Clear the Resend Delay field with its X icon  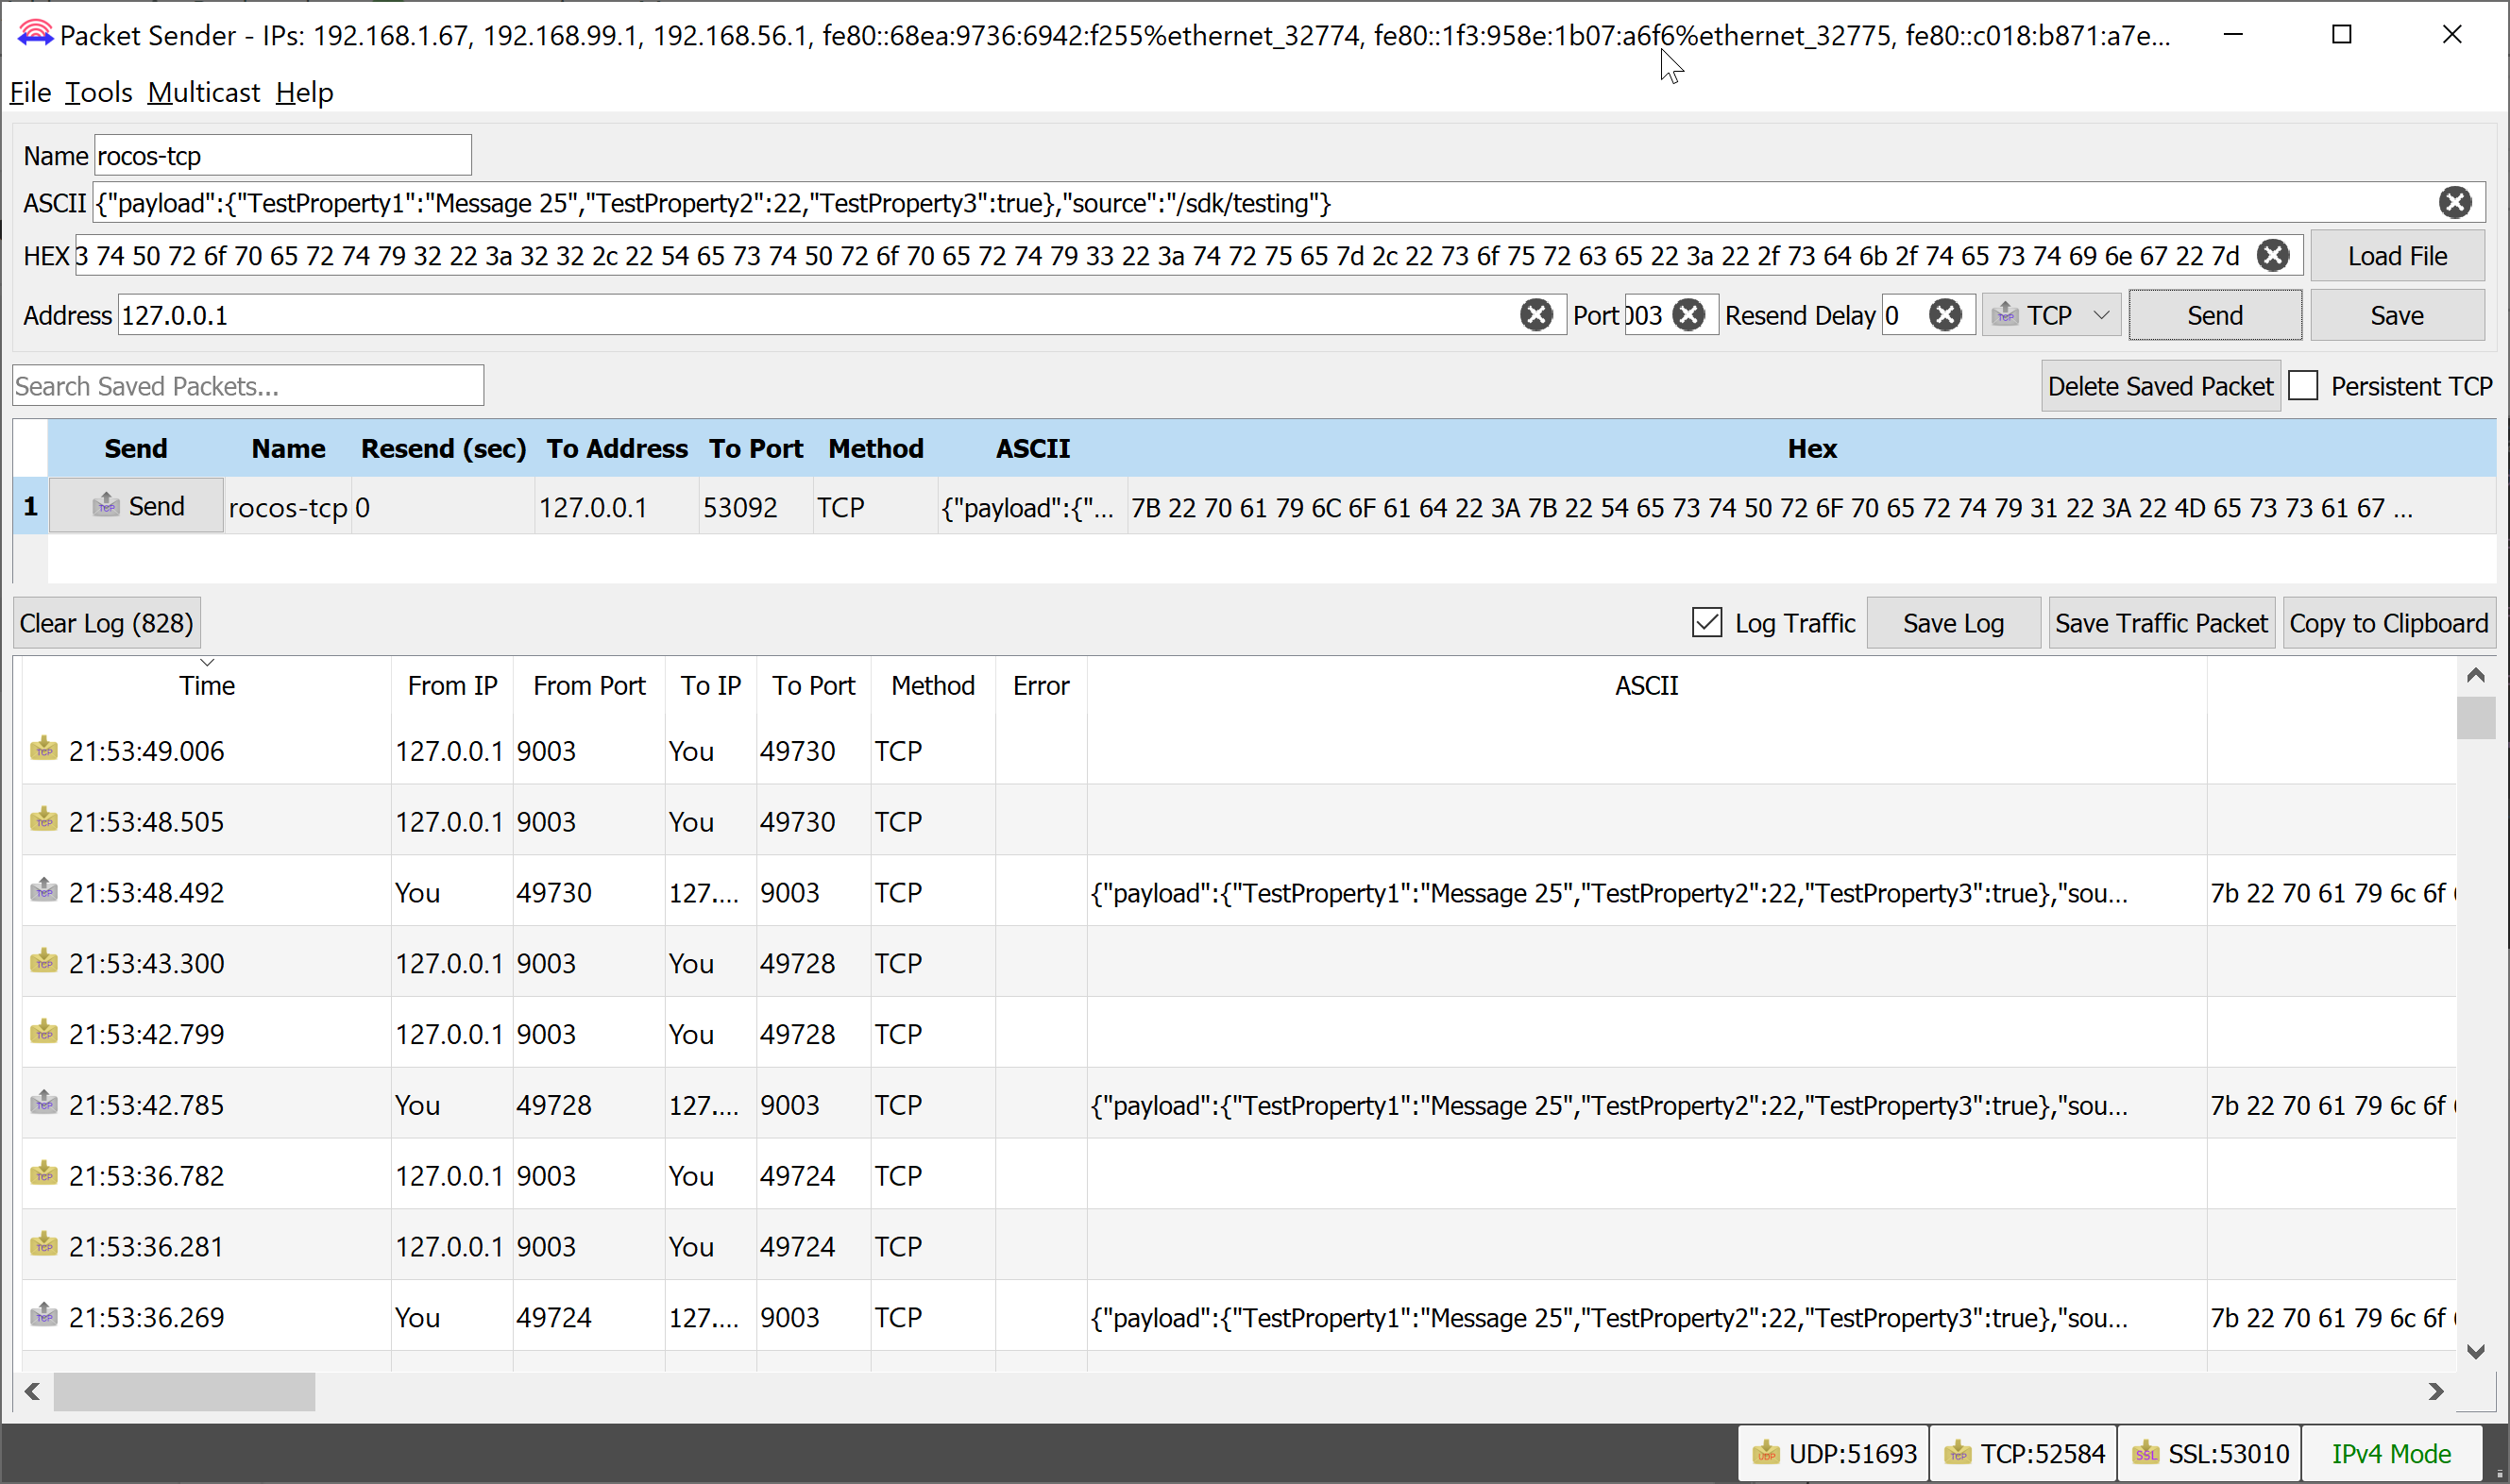pyautogui.click(x=1945, y=315)
